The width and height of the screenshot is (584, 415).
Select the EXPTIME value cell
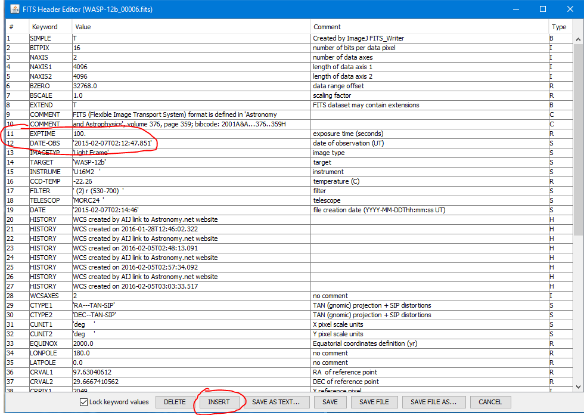[x=191, y=134]
